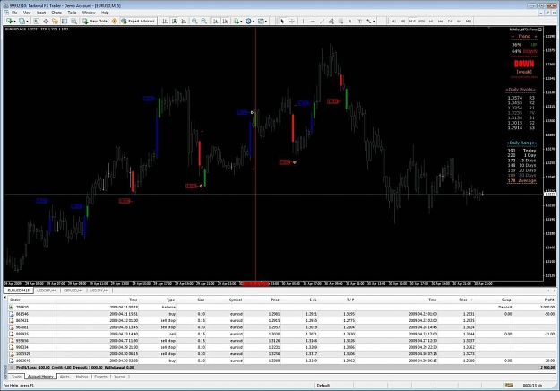Open the Navigator panel icon
560x391 pixels.
click(x=55, y=22)
